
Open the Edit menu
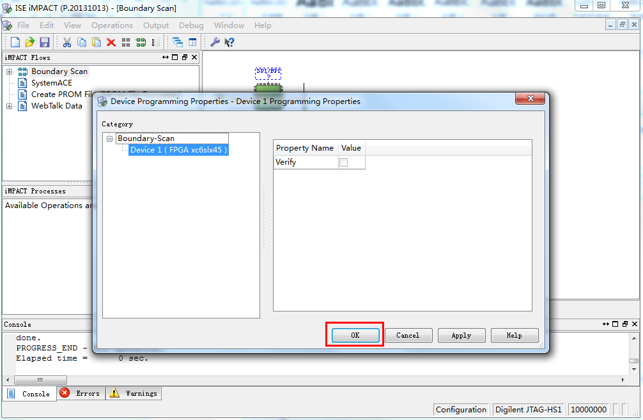47,26
